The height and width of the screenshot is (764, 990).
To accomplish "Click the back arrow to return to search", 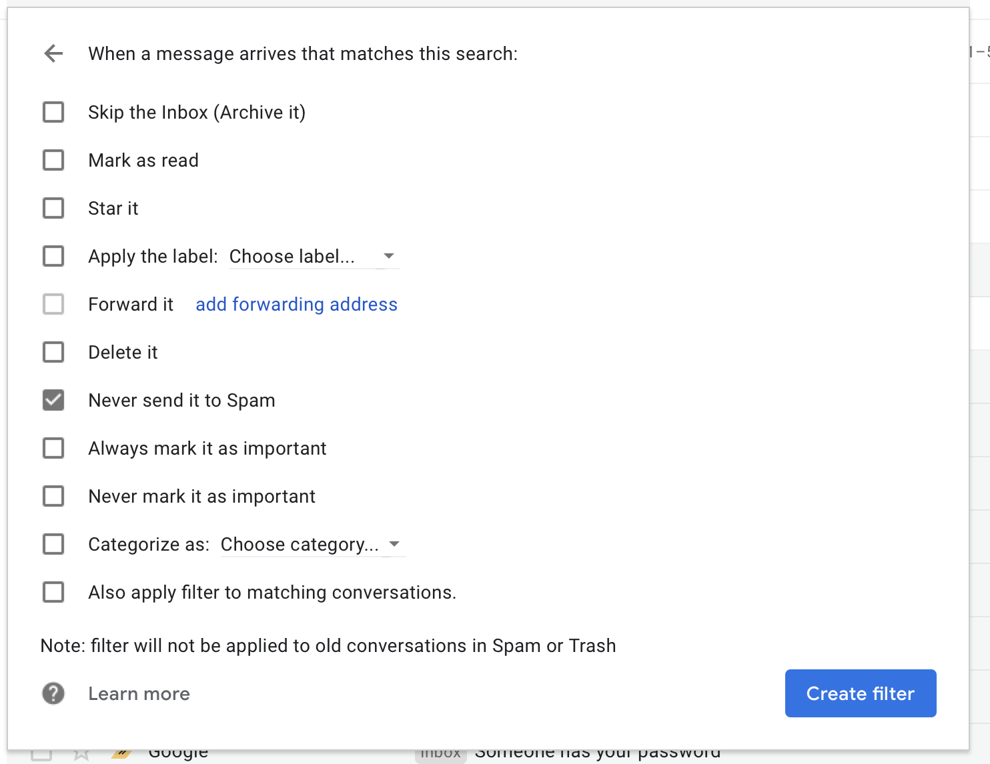I will pyautogui.click(x=53, y=53).
